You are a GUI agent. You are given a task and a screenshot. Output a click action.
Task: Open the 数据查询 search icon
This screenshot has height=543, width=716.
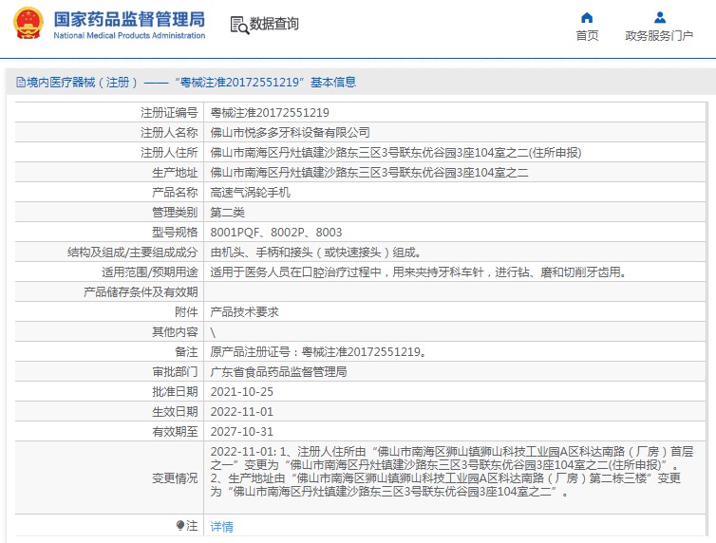(239, 25)
